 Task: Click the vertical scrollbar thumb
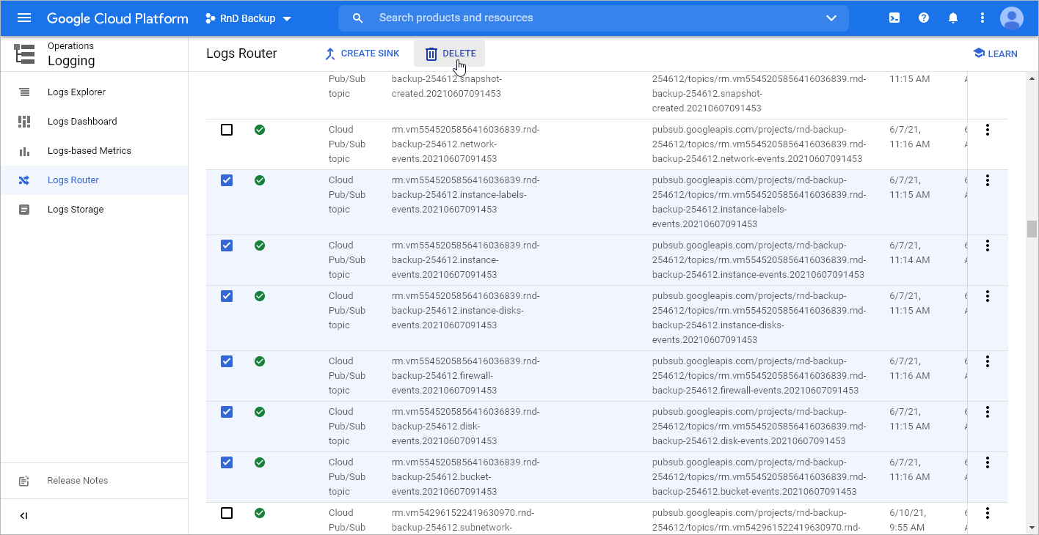click(1032, 229)
